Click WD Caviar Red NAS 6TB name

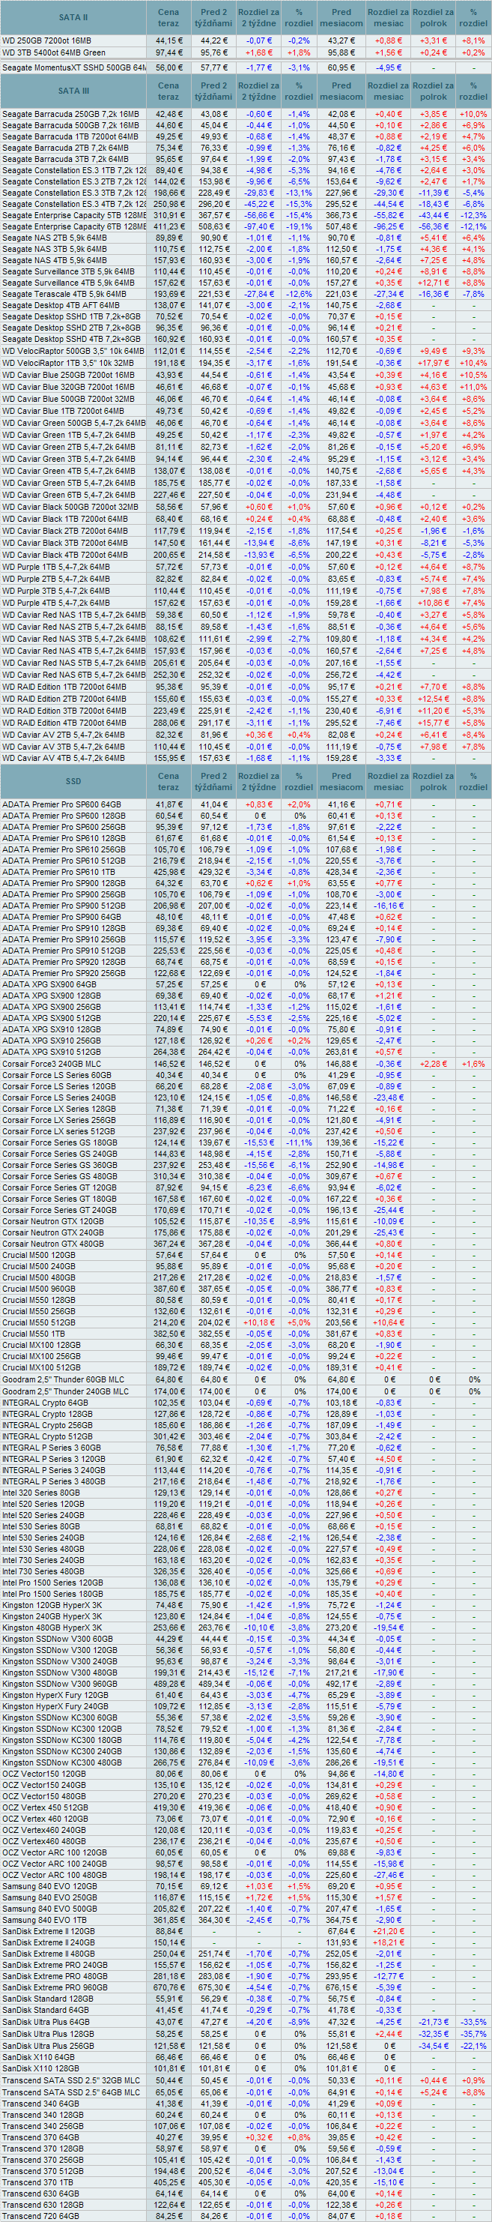point(73,675)
